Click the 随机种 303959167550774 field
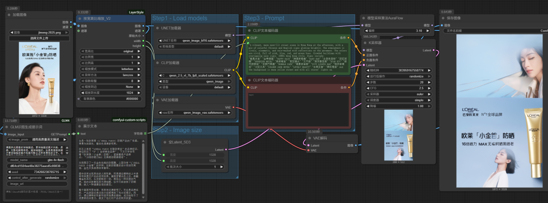The height and width of the screenshot is (203, 548). 398,70
